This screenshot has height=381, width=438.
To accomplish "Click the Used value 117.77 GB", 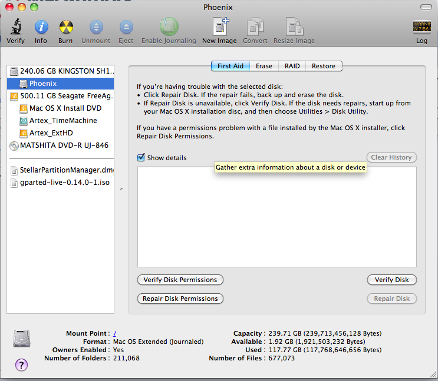I will tap(325, 350).
